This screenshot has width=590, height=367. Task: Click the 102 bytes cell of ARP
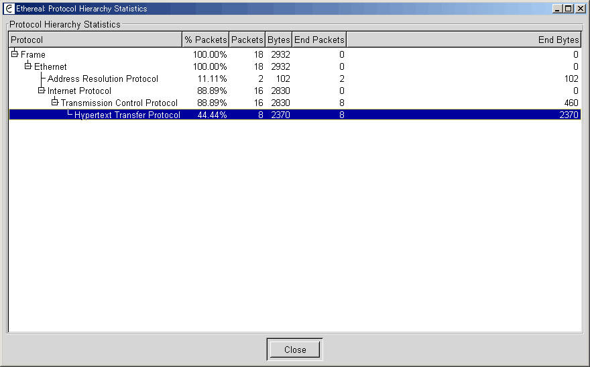click(x=283, y=78)
